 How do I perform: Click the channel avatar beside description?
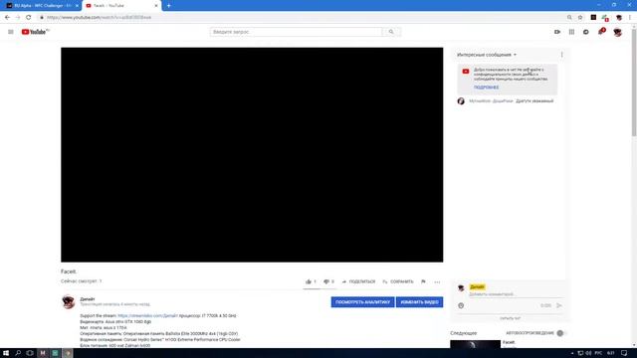(69, 302)
